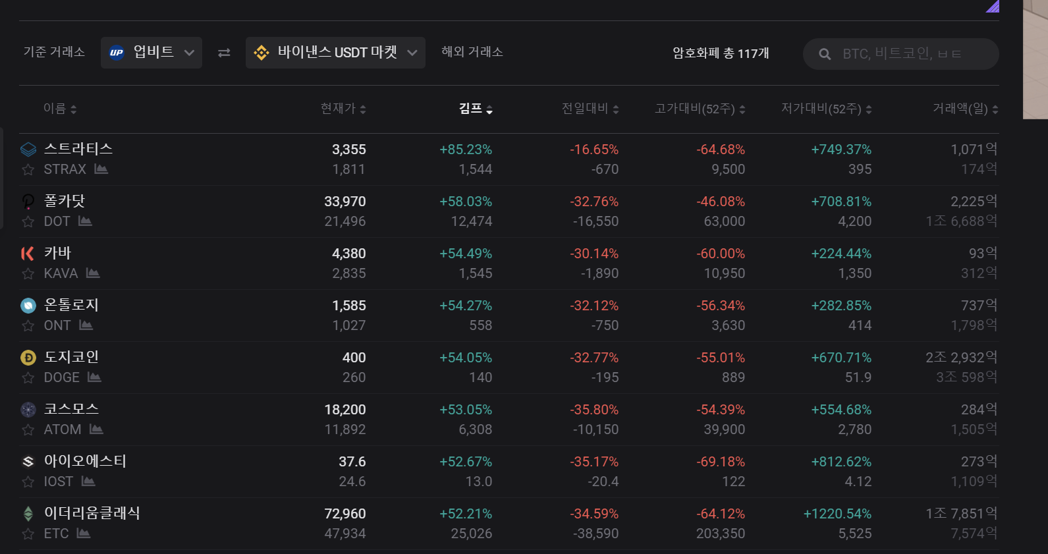
Task: Click STRAX premium value +85.23%
Action: (x=466, y=150)
